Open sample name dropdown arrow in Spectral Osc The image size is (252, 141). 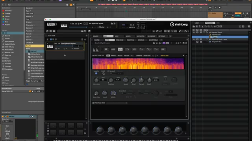pyautogui.click(x=183, y=56)
